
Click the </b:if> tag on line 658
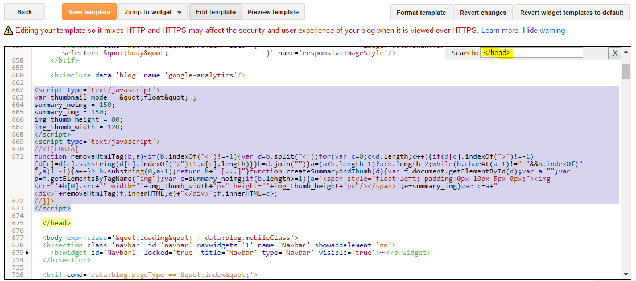point(64,60)
